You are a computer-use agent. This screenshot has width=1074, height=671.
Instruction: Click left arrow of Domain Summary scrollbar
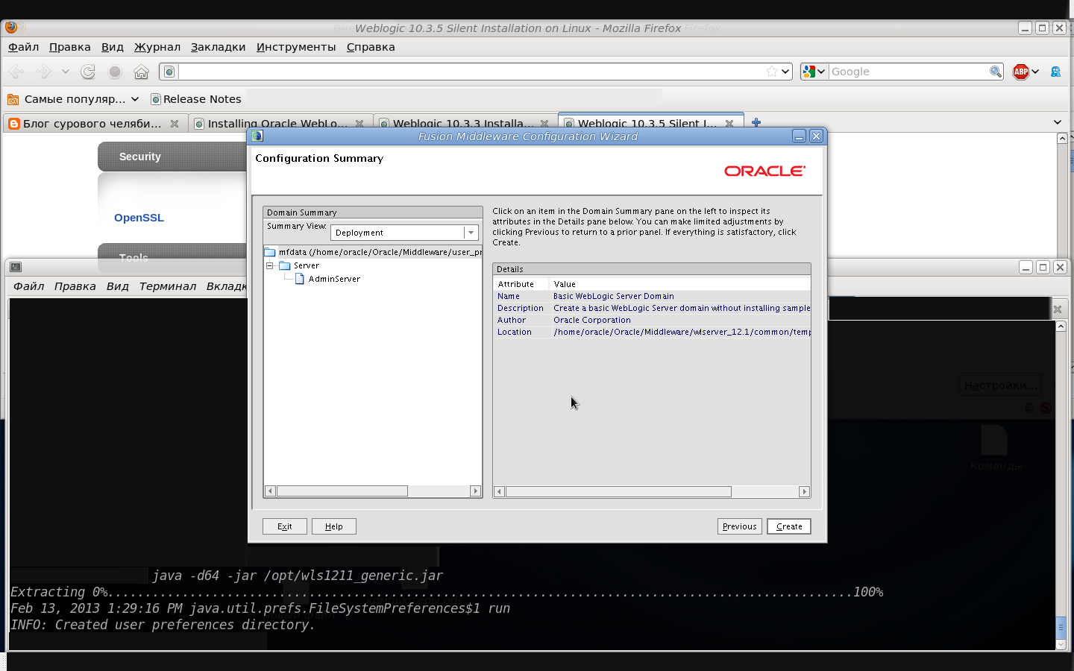(x=270, y=491)
